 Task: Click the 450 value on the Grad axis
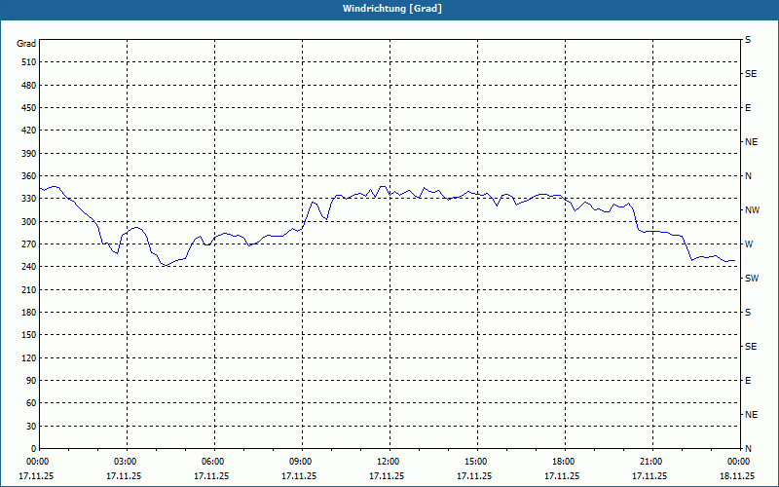click(x=29, y=108)
